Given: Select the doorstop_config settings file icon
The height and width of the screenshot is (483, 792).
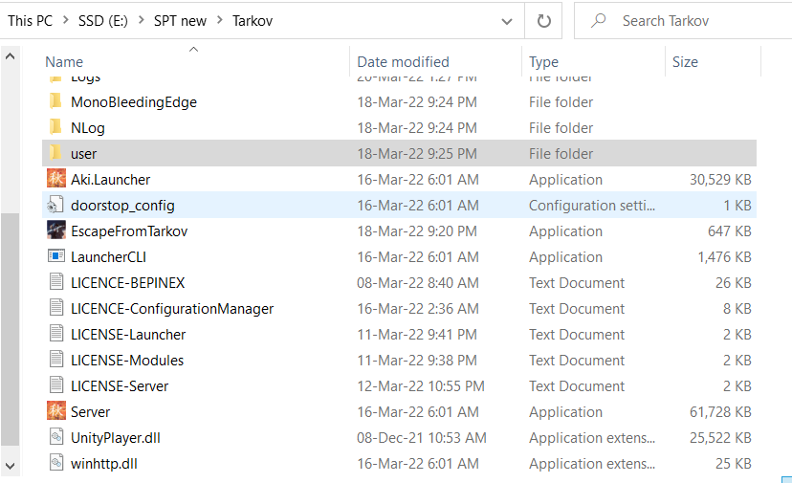Looking at the screenshot, I should (56, 205).
